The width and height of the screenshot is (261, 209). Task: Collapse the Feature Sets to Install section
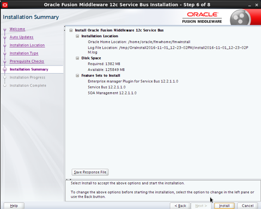(77, 76)
